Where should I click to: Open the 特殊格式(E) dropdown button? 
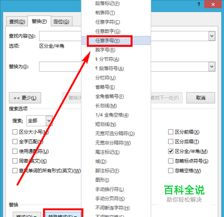(63, 214)
